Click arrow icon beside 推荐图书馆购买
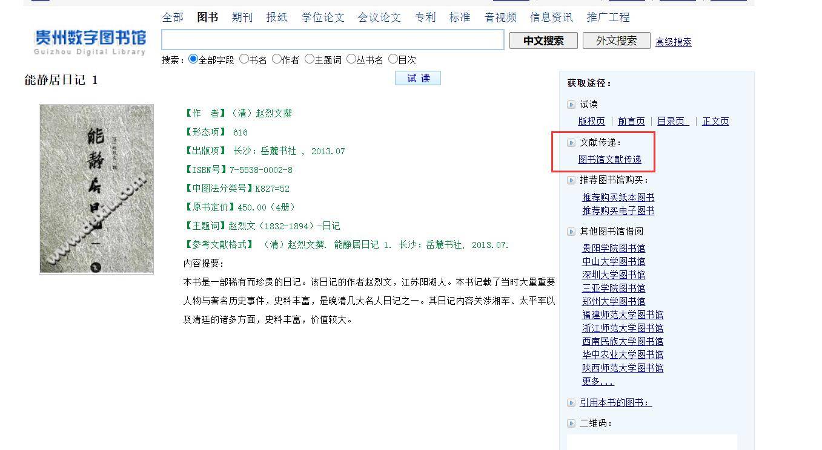The image size is (822, 450). (x=571, y=180)
